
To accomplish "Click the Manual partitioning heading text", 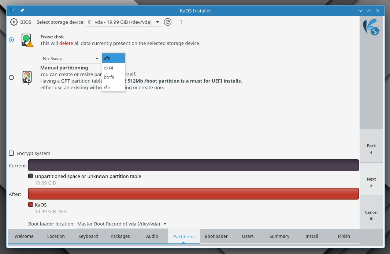I will coord(64,68).
